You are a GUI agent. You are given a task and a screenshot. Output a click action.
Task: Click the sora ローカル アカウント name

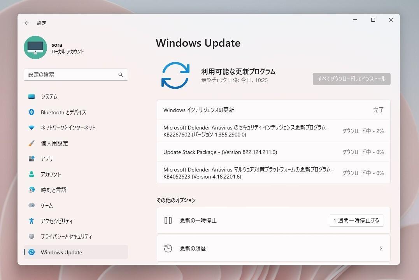click(x=68, y=48)
